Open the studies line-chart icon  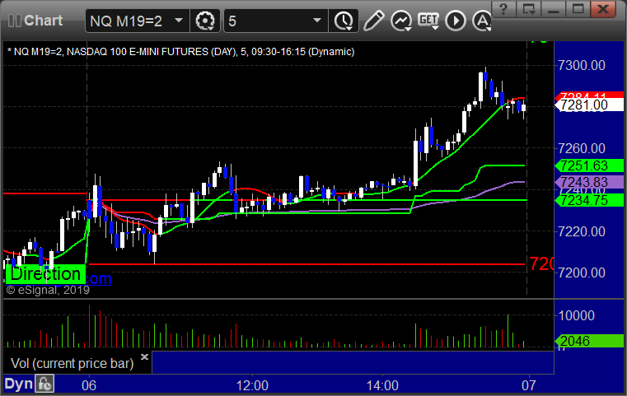[x=401, y=21]
